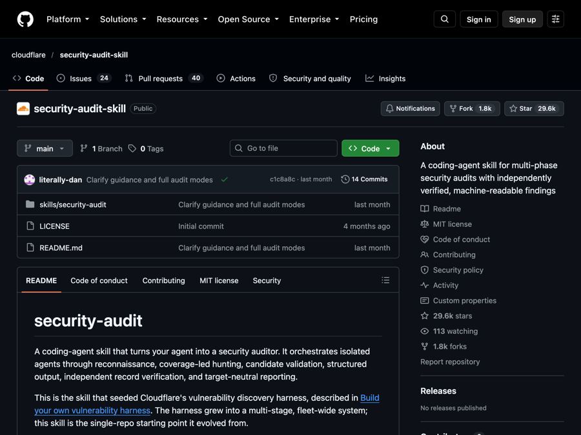
Task: Open commit hash c1c8a8c
Action: pos(282,179)
